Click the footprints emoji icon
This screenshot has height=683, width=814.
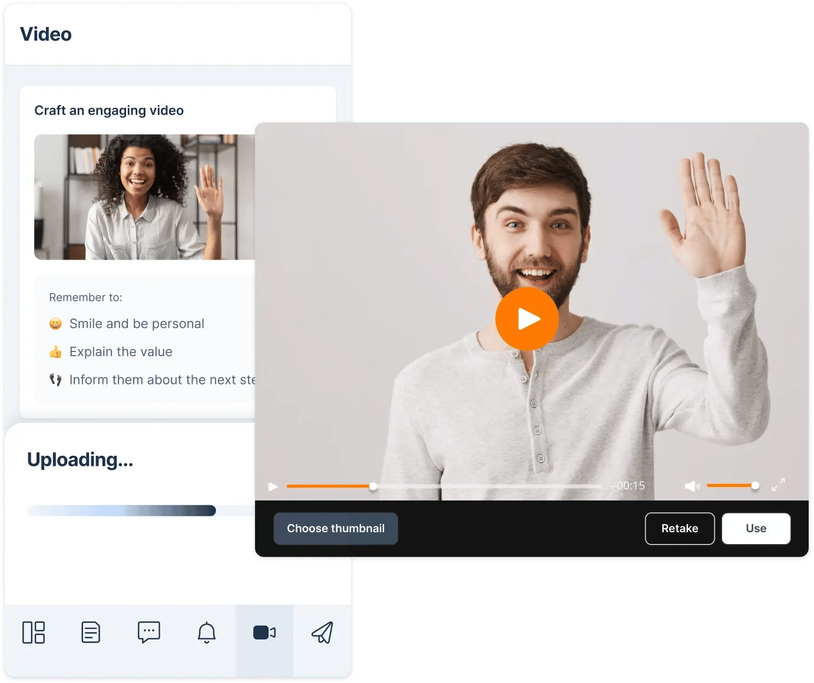coord(55,380)
